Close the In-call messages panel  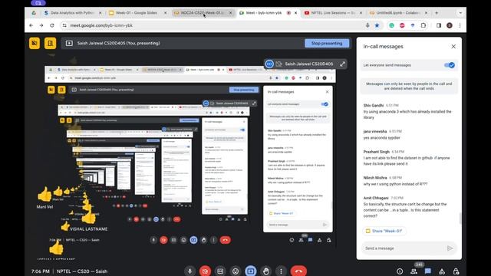click(x=453, y=46)
